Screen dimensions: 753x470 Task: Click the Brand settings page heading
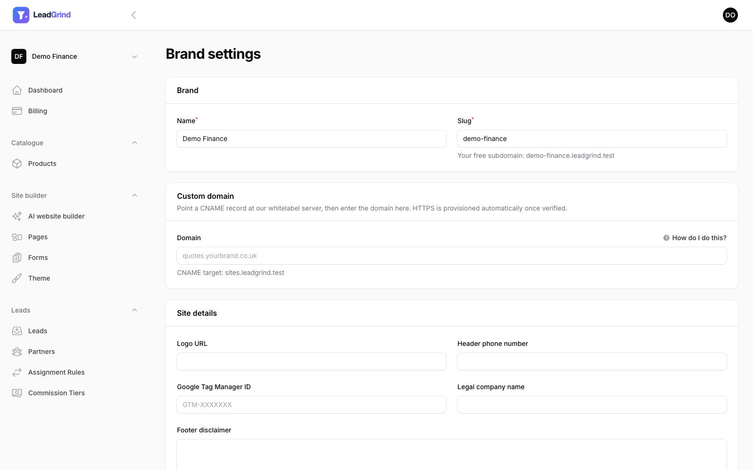(x=213, y=54)
